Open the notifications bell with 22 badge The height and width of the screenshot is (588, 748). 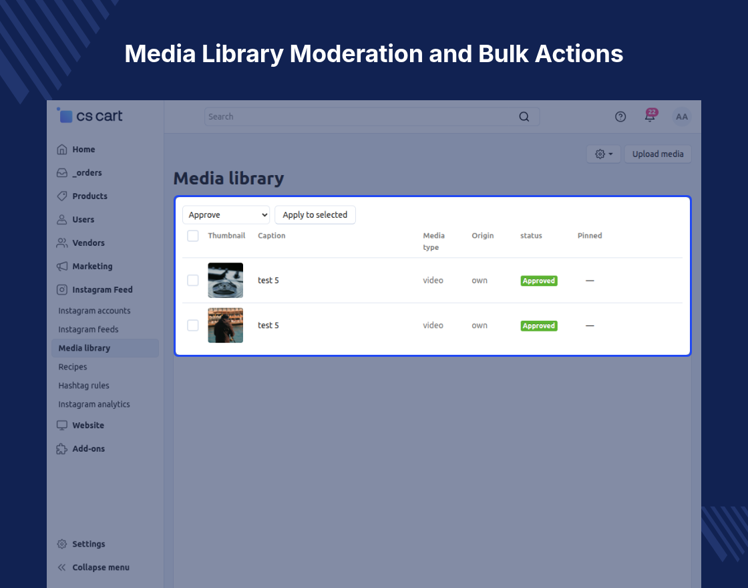(650, 116)
